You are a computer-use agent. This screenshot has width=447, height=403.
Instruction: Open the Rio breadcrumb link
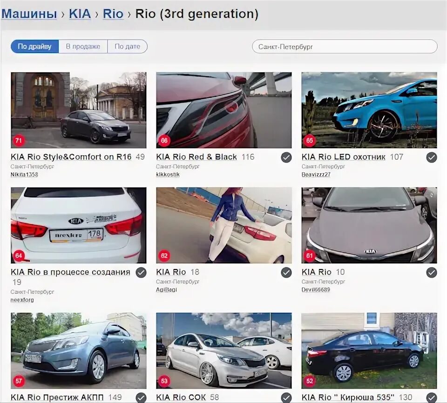pyautogui.click(x=113, y=13)
